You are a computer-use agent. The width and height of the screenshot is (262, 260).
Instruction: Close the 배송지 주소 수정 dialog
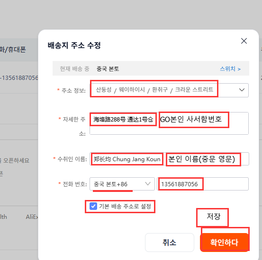coord(244,41)
